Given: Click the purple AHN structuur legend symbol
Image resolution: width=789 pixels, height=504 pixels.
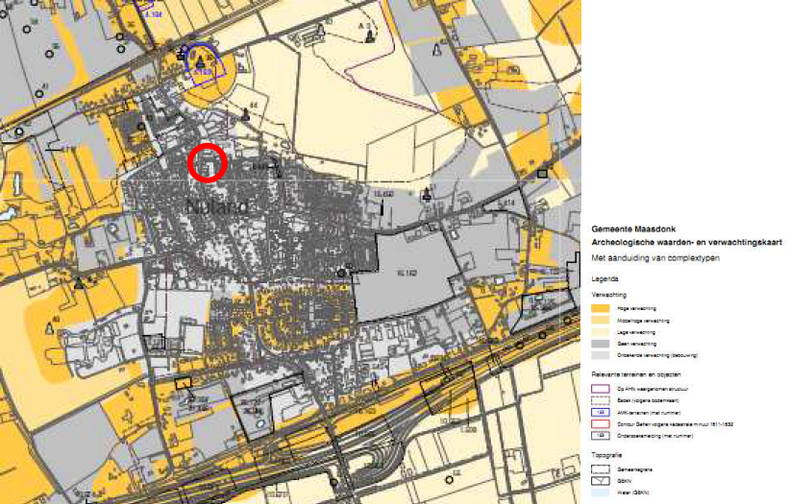Looking at the screenshot, I should (x=601, y=389).
